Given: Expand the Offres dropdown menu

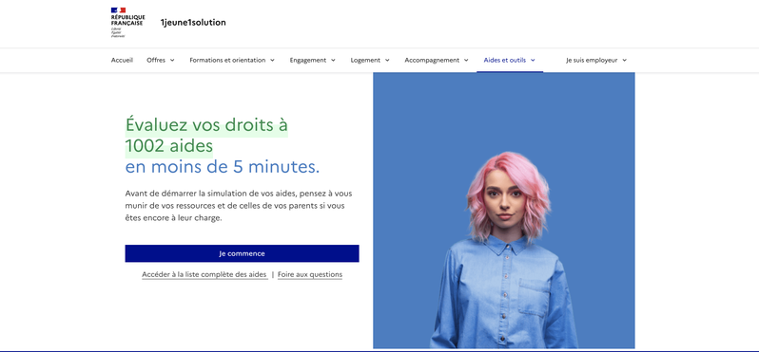Looking at the screenshot, I should point(161,61).
